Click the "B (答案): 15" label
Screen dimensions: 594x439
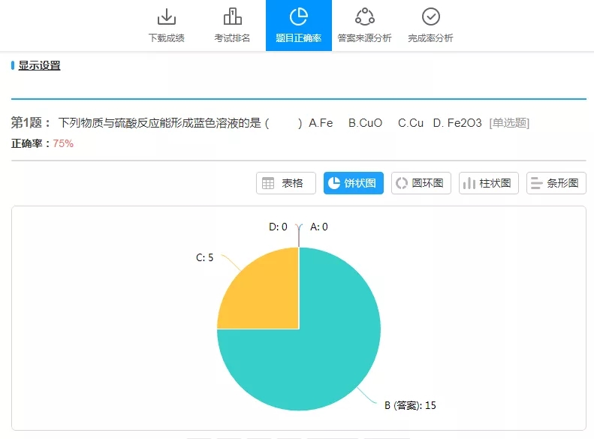point(410,405)
